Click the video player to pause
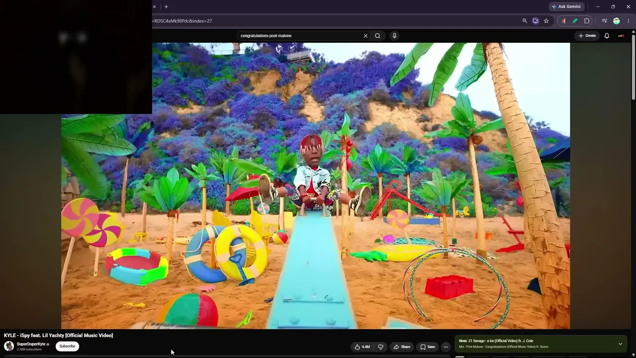 [316, 185]
